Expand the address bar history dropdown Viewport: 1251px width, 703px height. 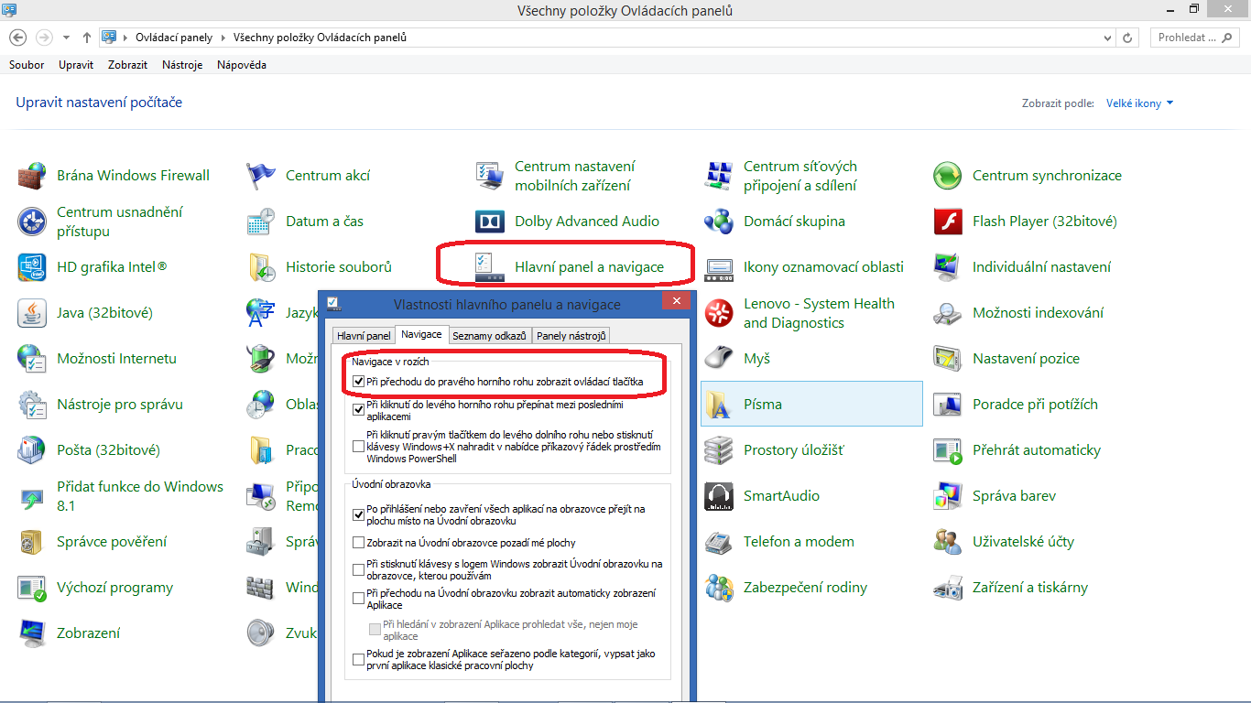pyautogui.click(x=1108, y=38)
